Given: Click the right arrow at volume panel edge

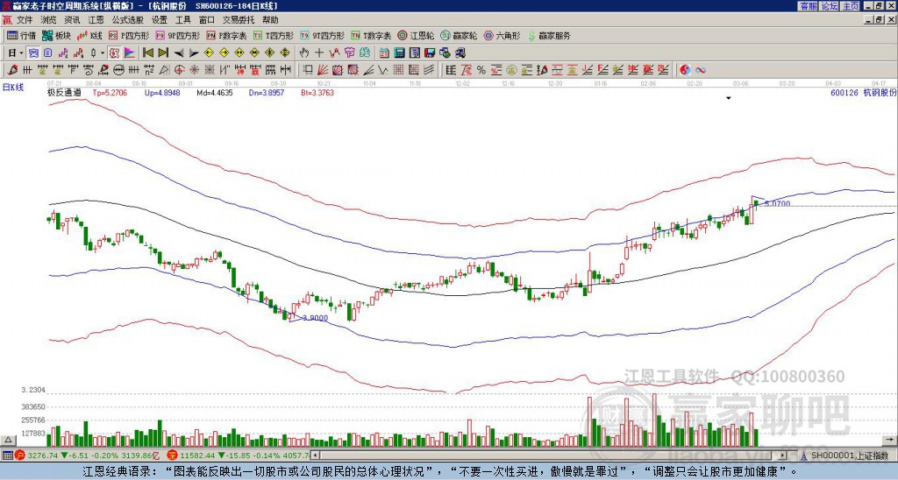Looking at the screenshot, I should click(x=890, y=440).
